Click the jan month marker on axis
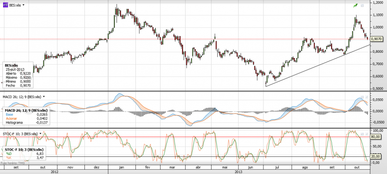387x174 pixels. [121, 167]
